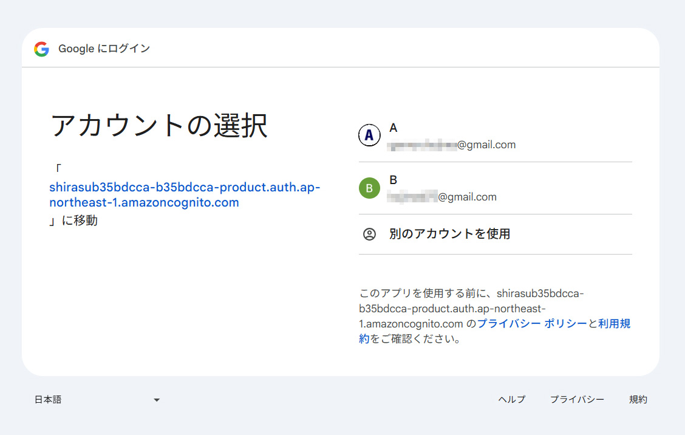This screenshot has height=435, width=685.
Task: Open the 日本語 language dropdown
Action: (x=97, y=400)
